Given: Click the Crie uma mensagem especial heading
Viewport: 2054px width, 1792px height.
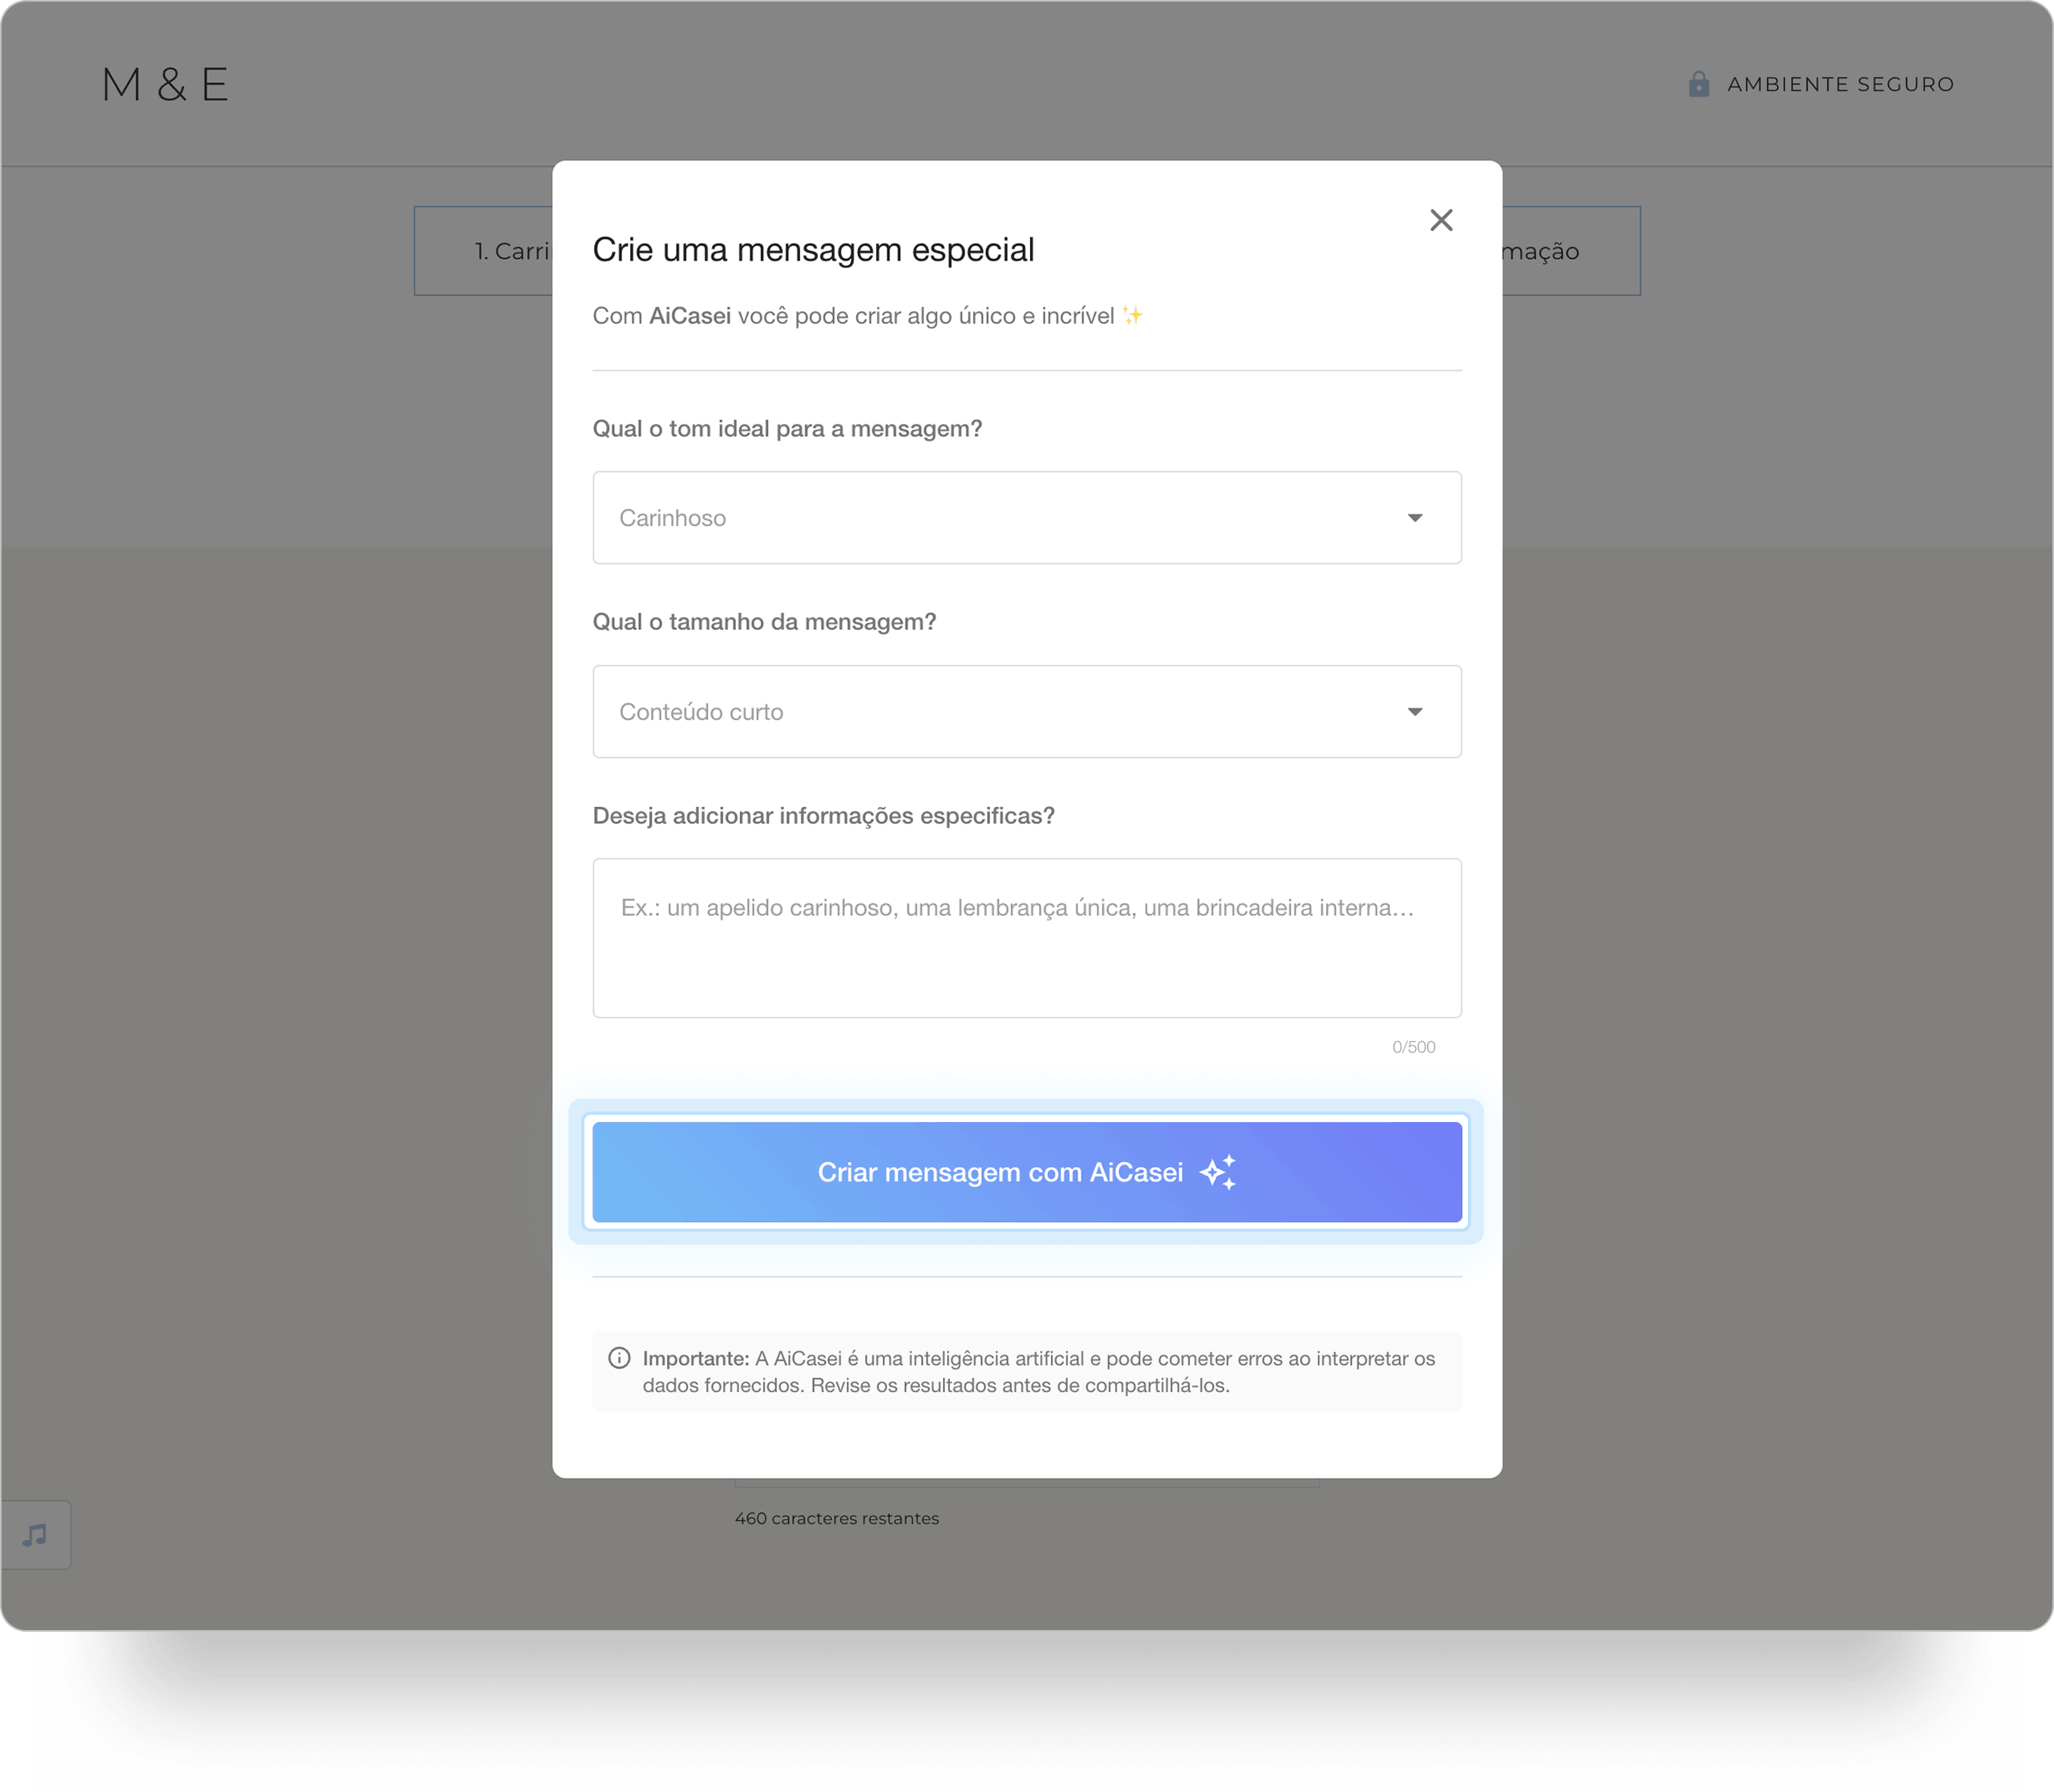Looking at the screenshot, I should (812, 249).
